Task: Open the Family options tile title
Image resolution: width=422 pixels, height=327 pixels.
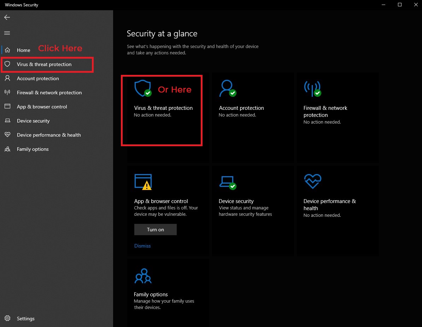Action: (151, 295)
